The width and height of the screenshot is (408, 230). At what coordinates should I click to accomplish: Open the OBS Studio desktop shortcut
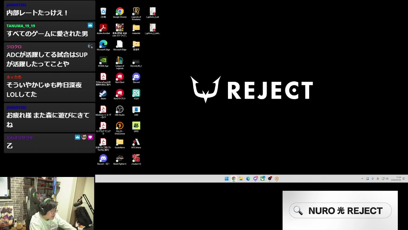coord(120,111)
